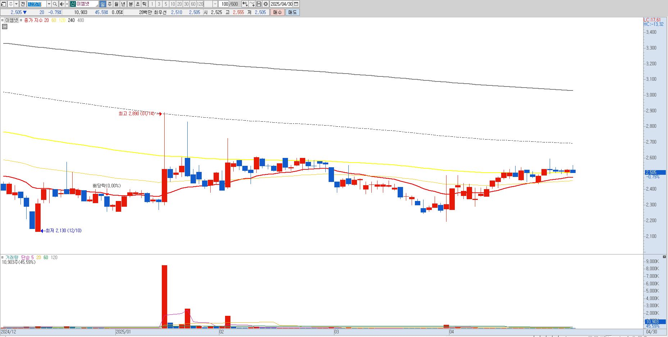
Task: Click the date field 2025/04/30
Action: pyautogui.click(x=282, y=4)
